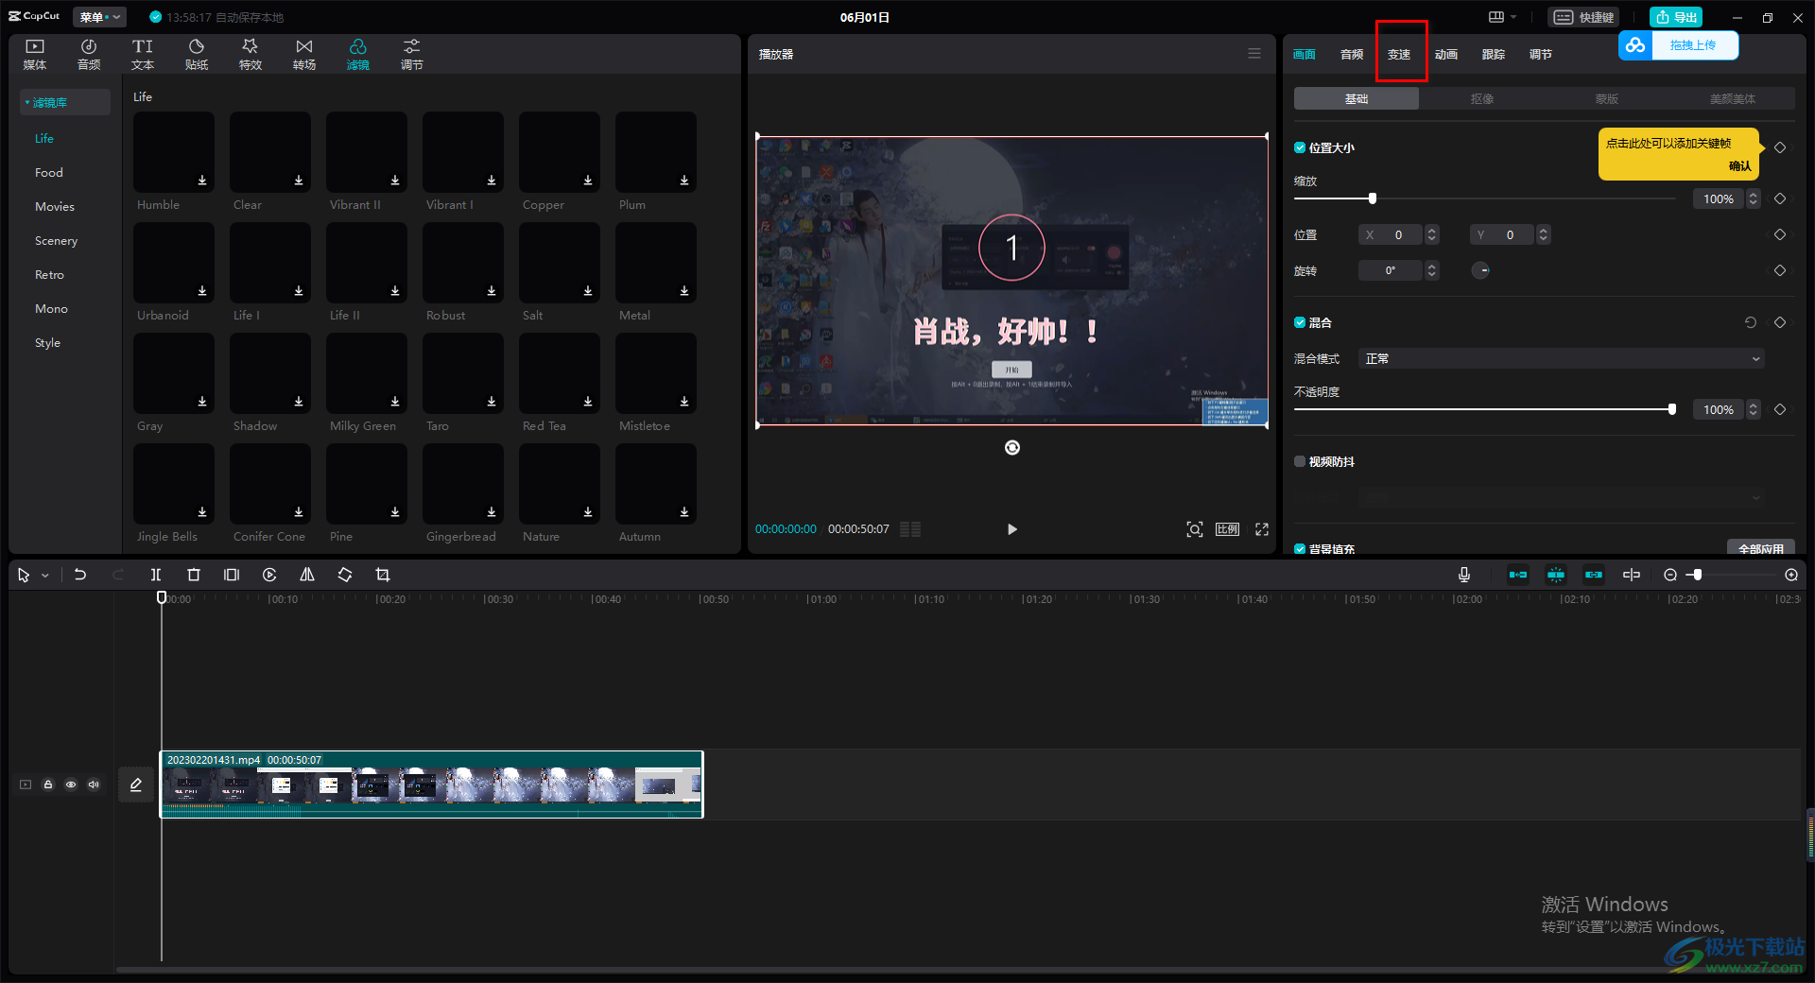Click the microphone record voiceover icon
The height and width of the screenshot is (983, 1815).
pos(1464,575)
